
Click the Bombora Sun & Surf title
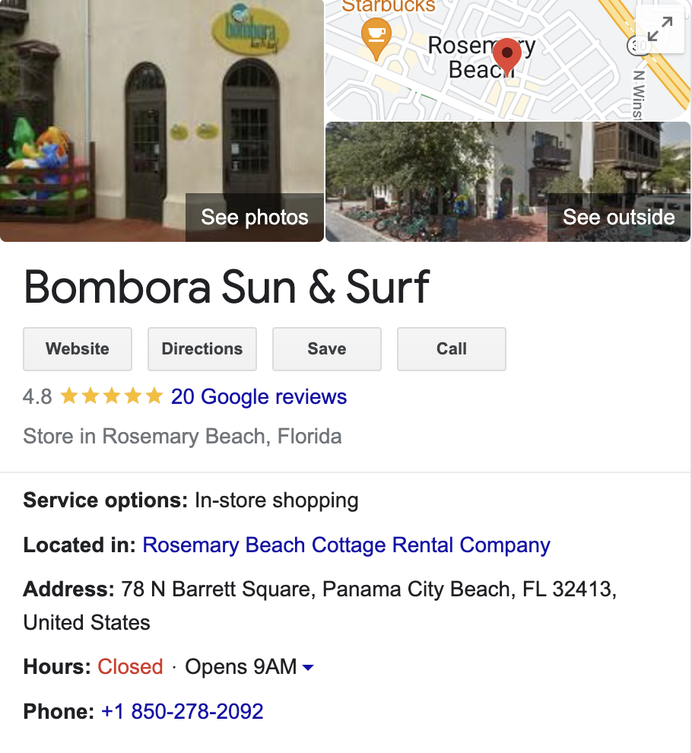pos(227,288)
